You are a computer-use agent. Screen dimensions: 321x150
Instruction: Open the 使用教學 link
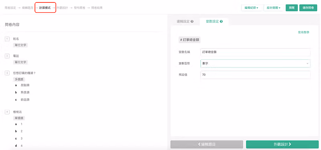pos(304,32)
